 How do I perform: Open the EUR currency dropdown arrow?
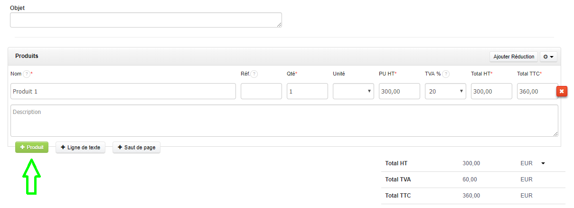[543, 163]
